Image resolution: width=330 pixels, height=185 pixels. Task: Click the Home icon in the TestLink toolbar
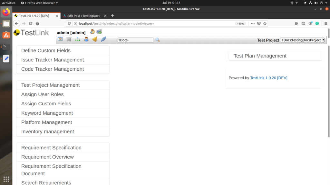coord(60,39)
